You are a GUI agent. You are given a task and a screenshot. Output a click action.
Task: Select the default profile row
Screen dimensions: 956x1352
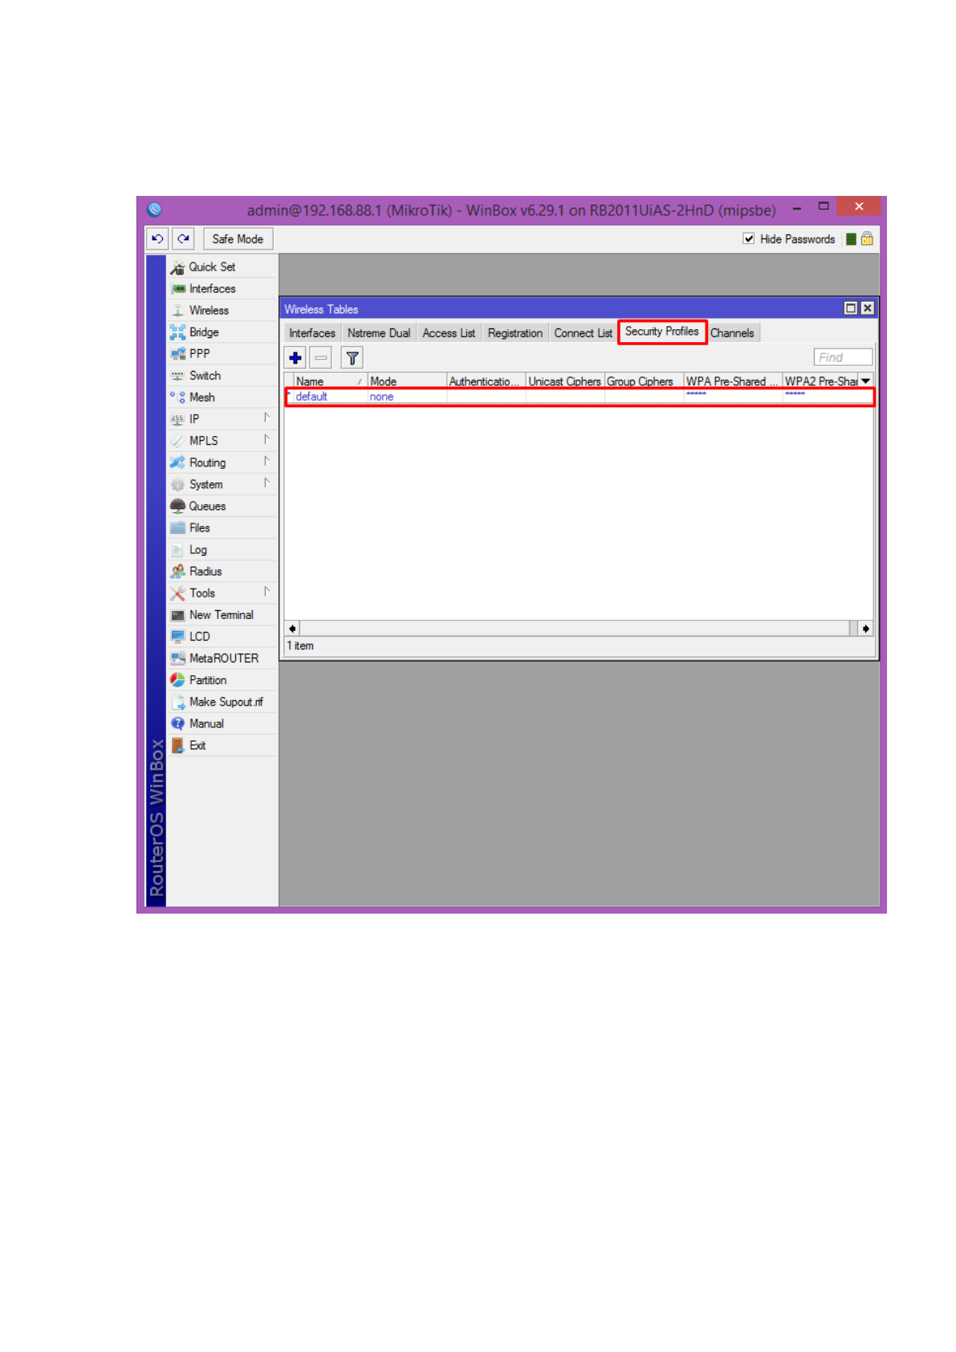tap(579, 397)
